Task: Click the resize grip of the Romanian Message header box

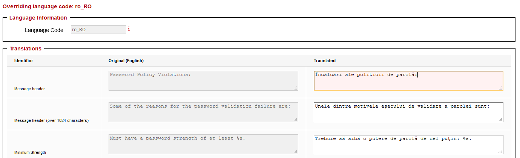Action: click(500, 88)
